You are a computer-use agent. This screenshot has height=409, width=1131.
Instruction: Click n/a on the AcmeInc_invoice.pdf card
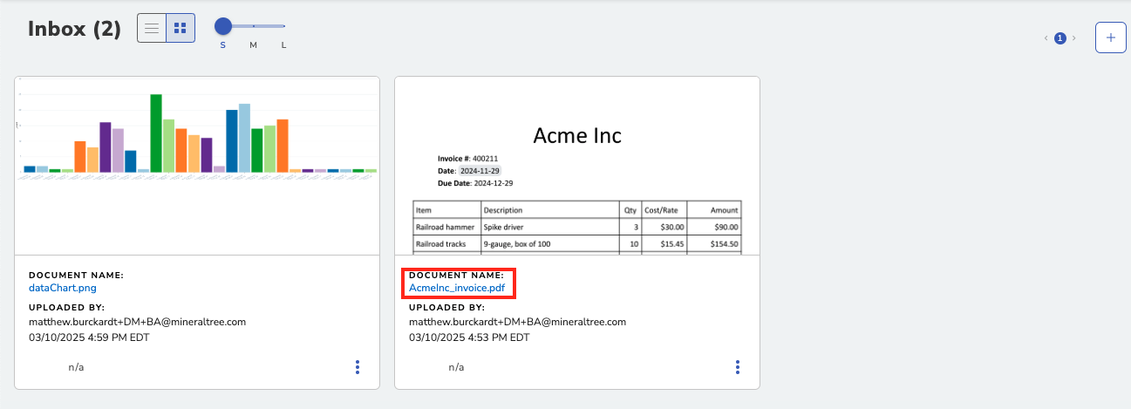click(x=457, y=367)
